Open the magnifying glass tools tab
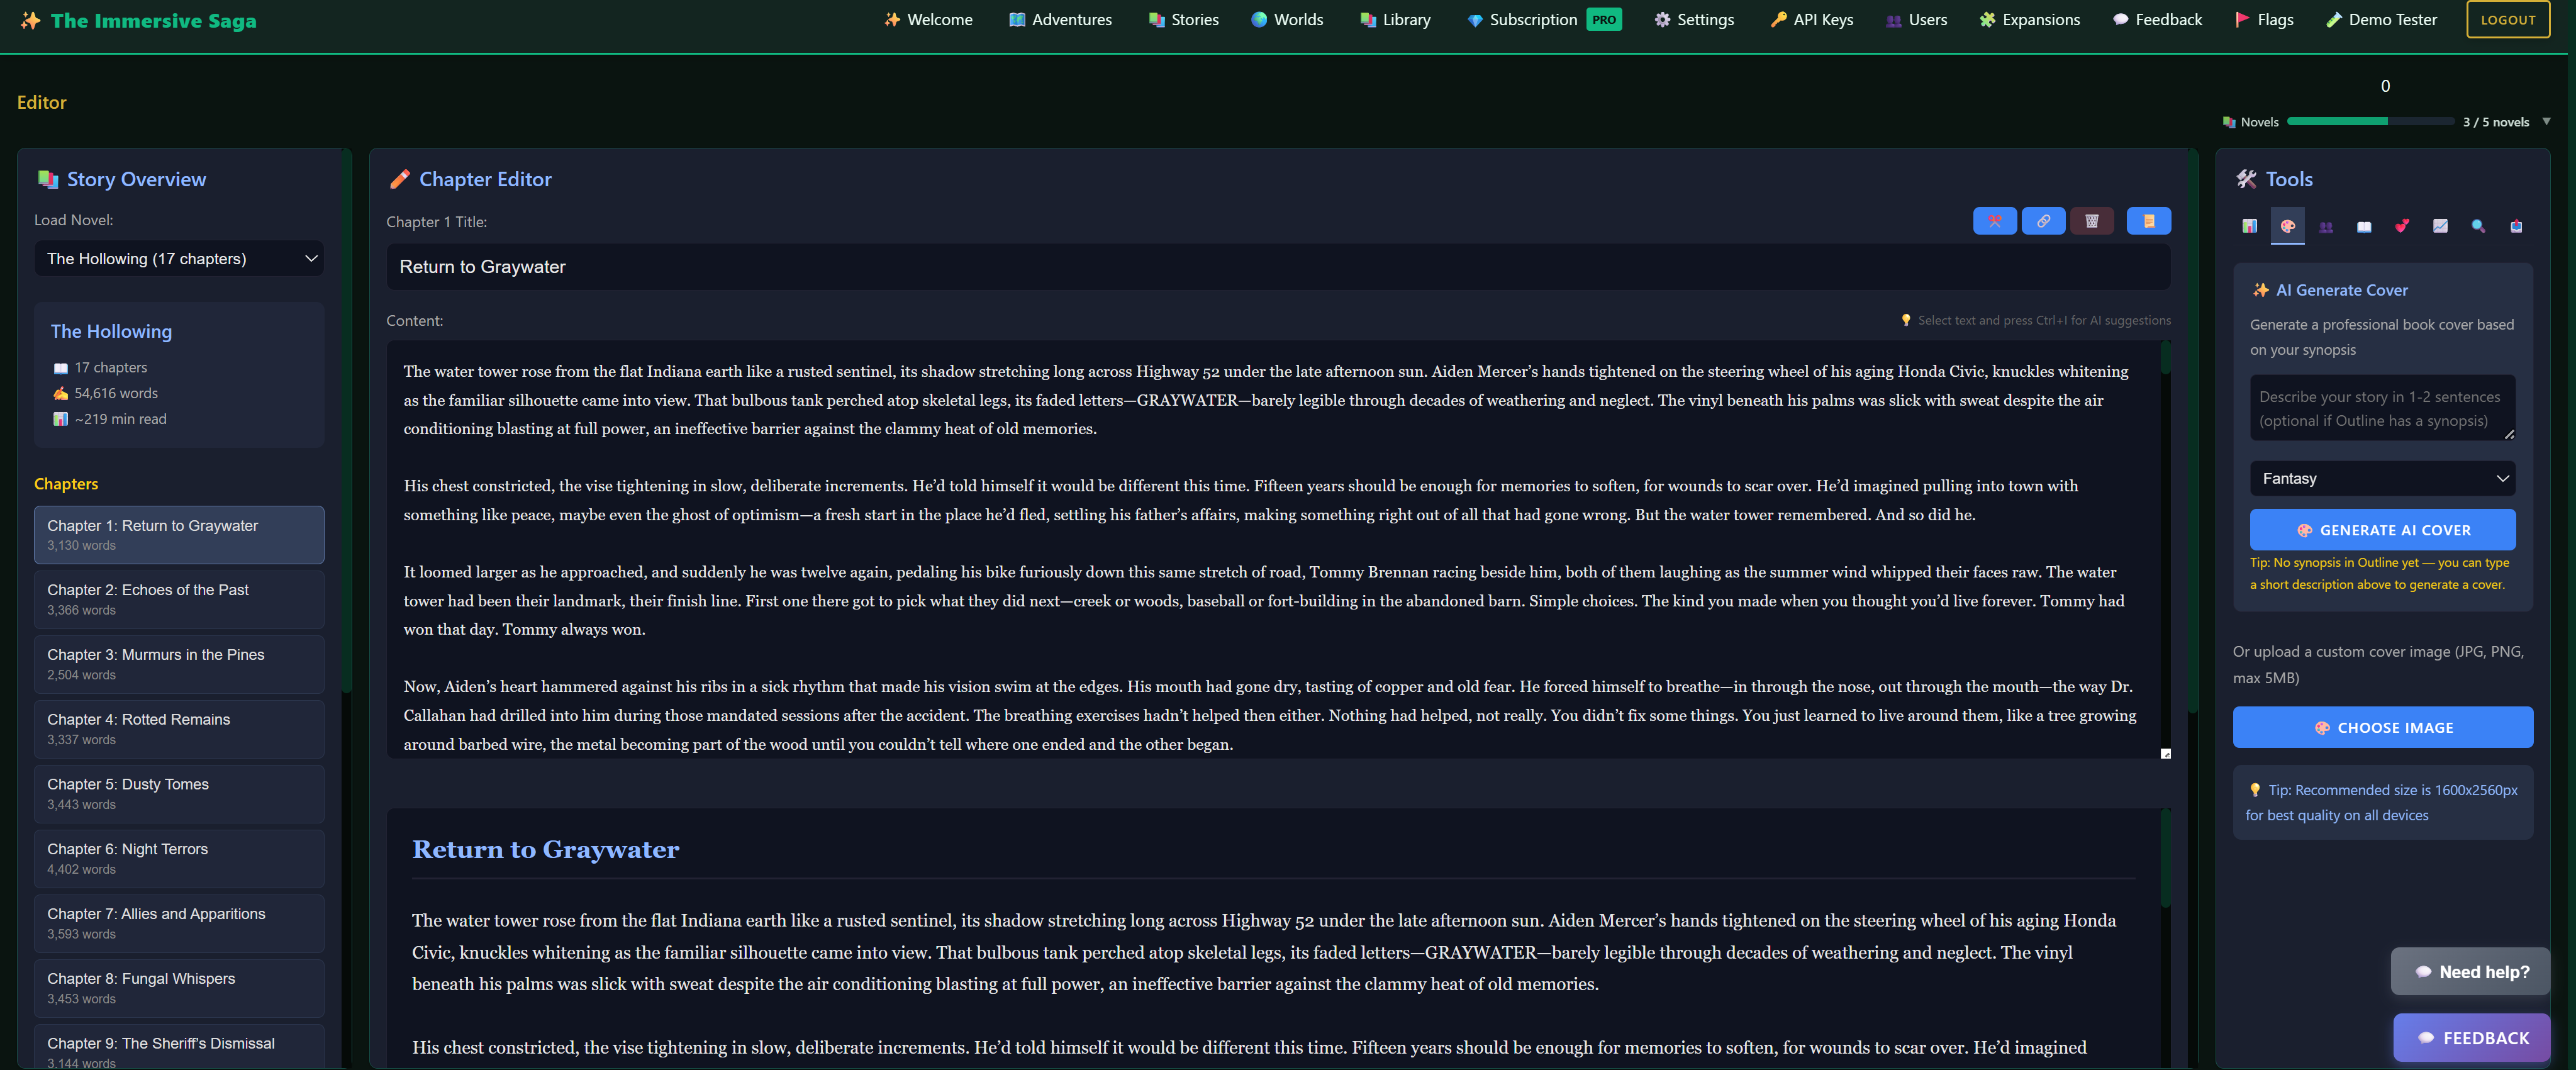The width and height of the screenshot is (2576, 1070). [2478, 226]
